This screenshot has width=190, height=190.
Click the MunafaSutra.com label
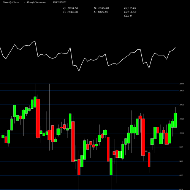(x=36, y=2)
